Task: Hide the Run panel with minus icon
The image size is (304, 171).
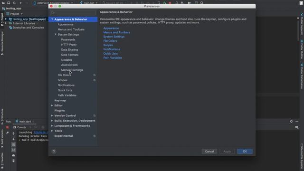Action: tap(297, 122)
